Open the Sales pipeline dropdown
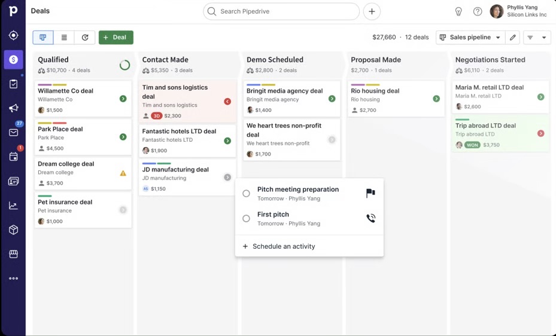This screenshot has height=336, width=556. 470,38
